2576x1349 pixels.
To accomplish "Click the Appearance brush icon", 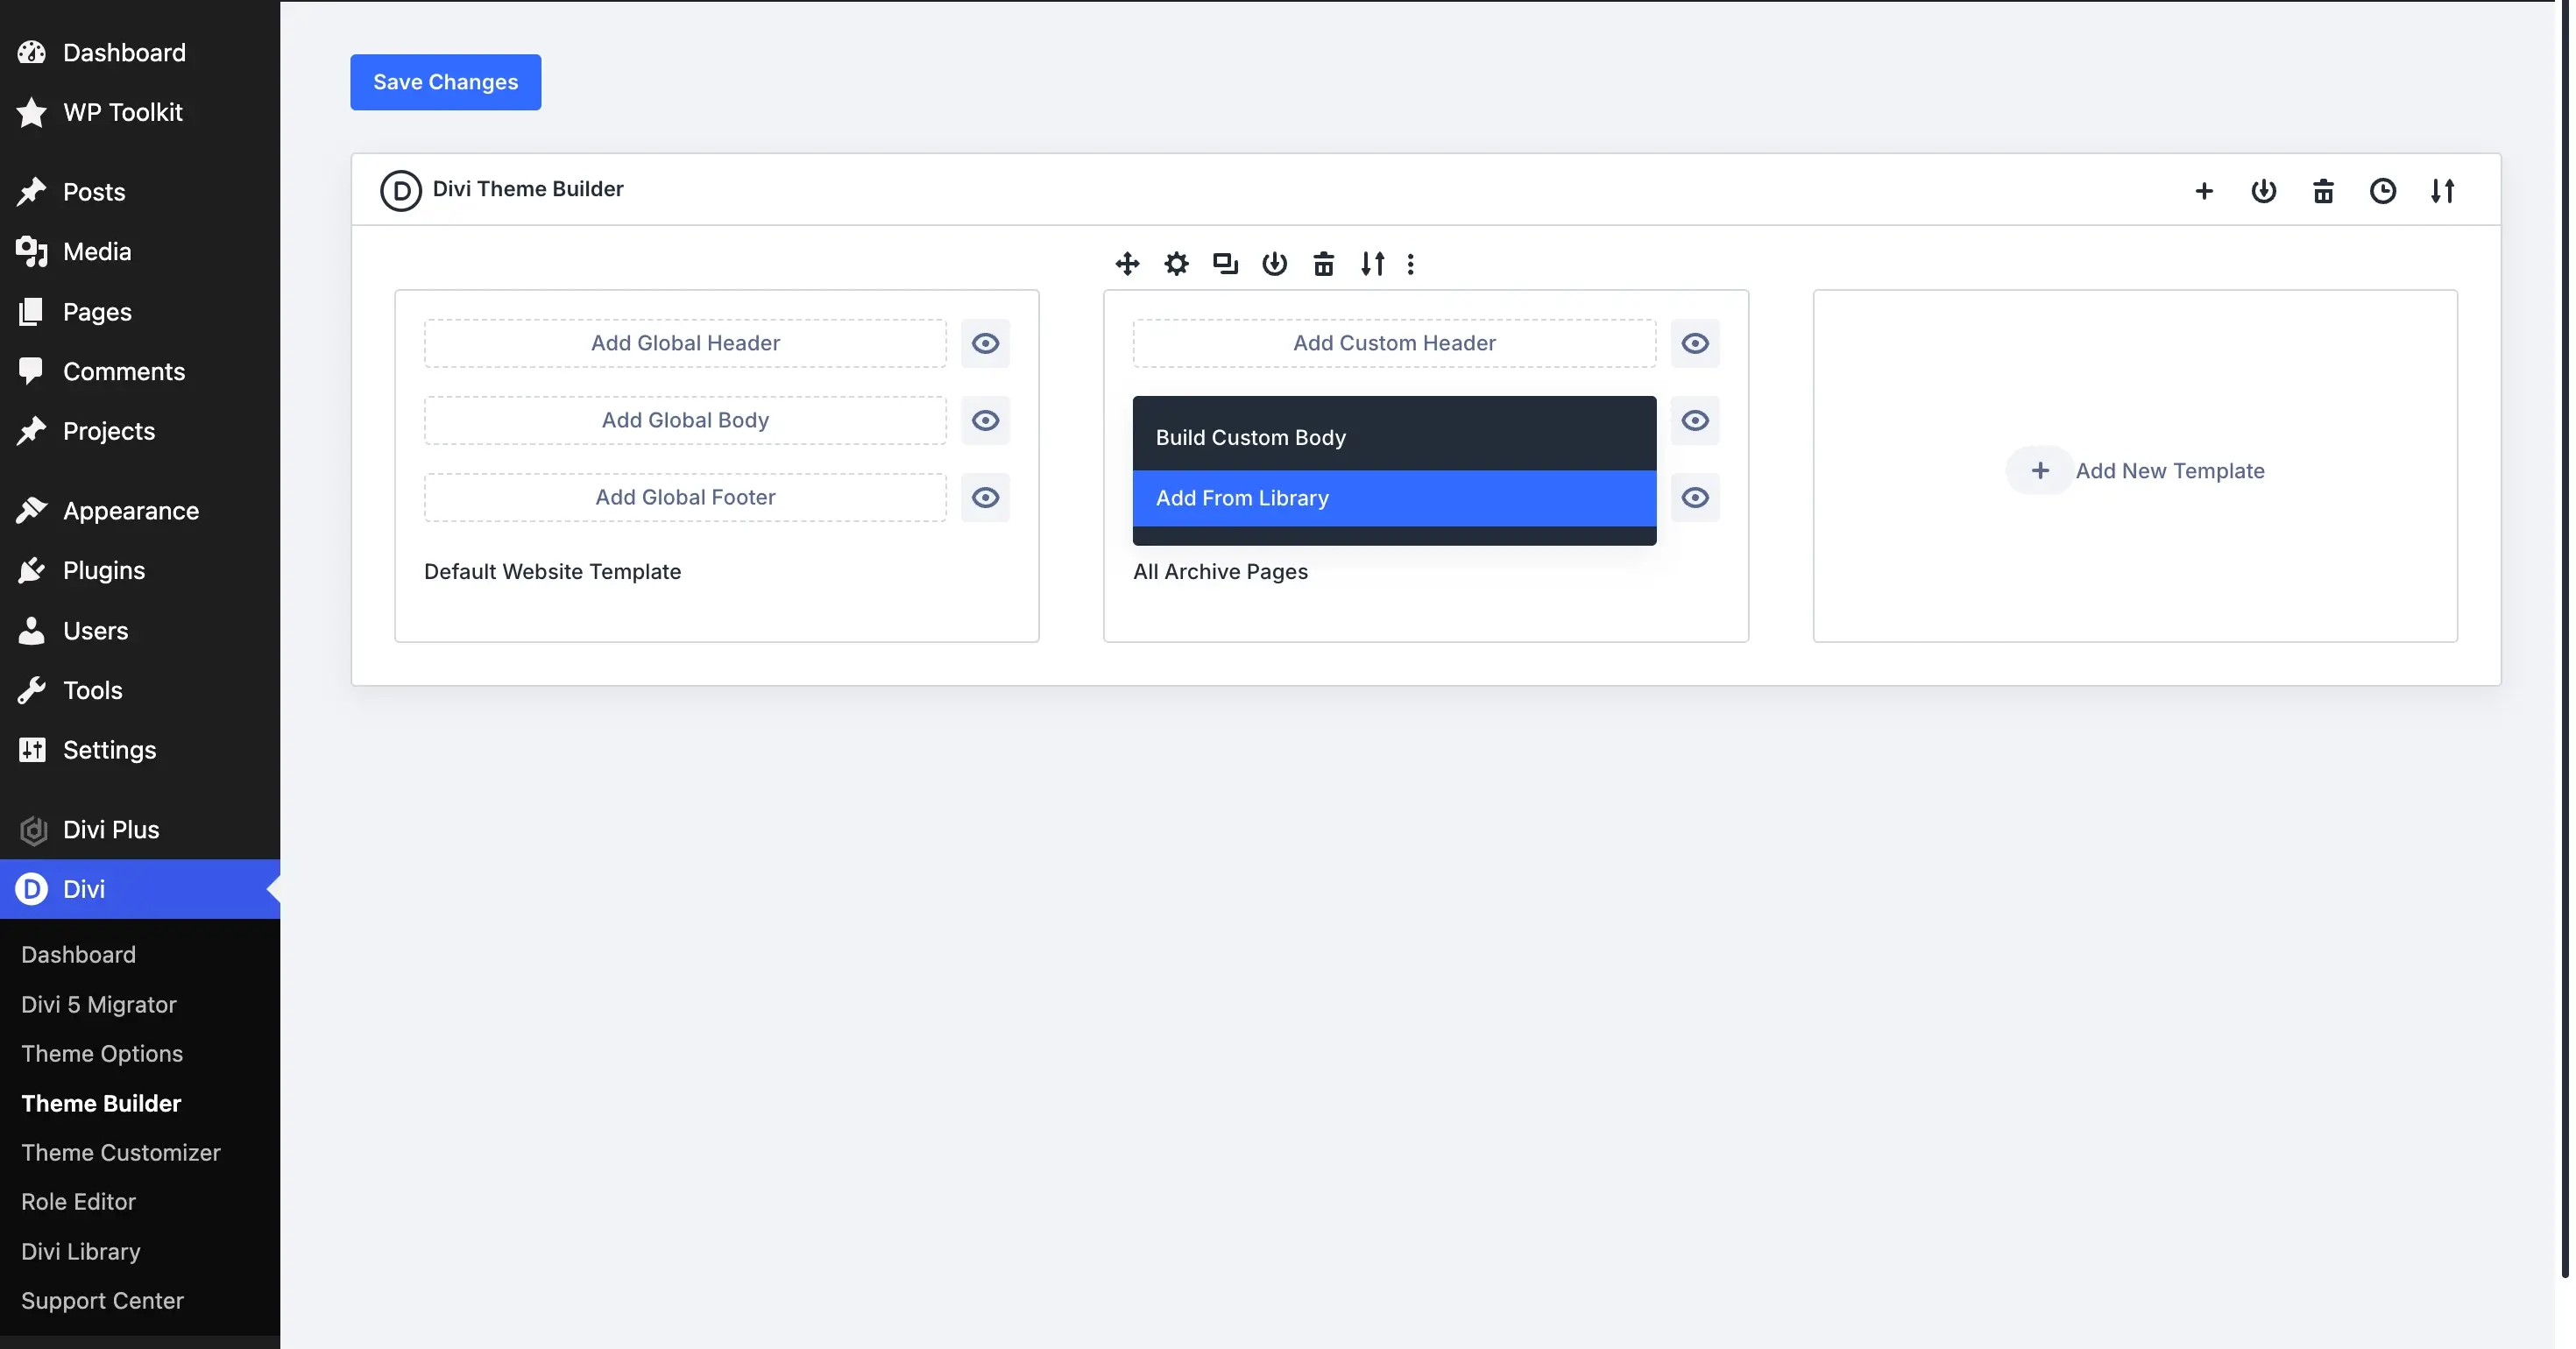I will (32, 510).
